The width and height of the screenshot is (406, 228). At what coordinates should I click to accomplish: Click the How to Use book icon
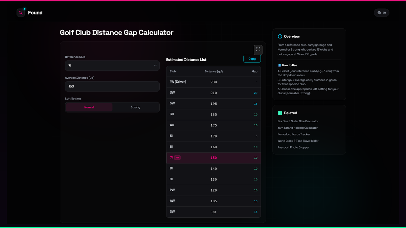[279, 65]
